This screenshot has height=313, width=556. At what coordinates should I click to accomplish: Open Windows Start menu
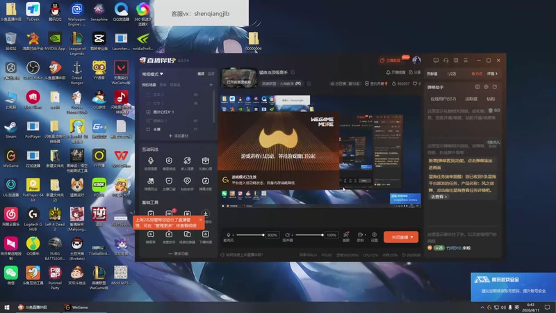[6, 307]
